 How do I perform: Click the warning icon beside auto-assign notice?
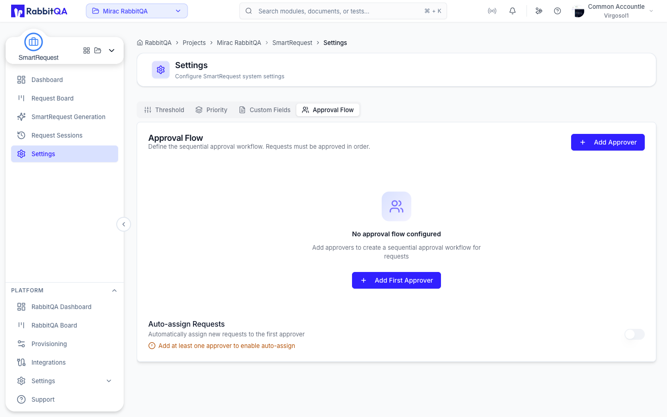coord(152,346)
